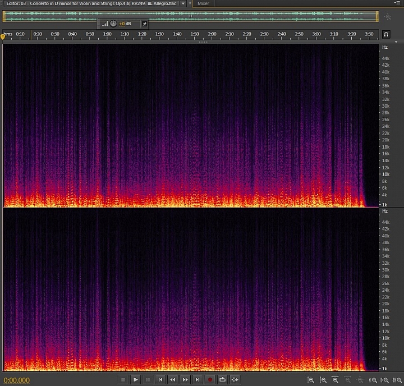This screenshot has width=404, height=386.
Task: Click the HUD volume level icon
Action: coord(105,24)
